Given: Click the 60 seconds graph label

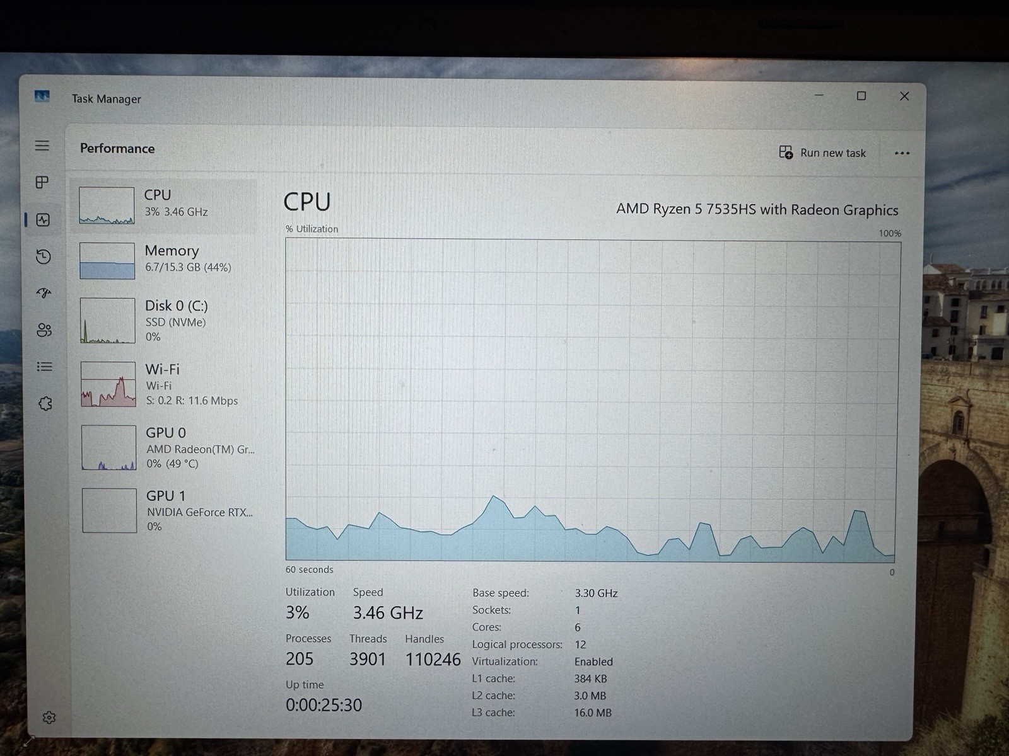Looking at the screenshot, I should [309, 570].
